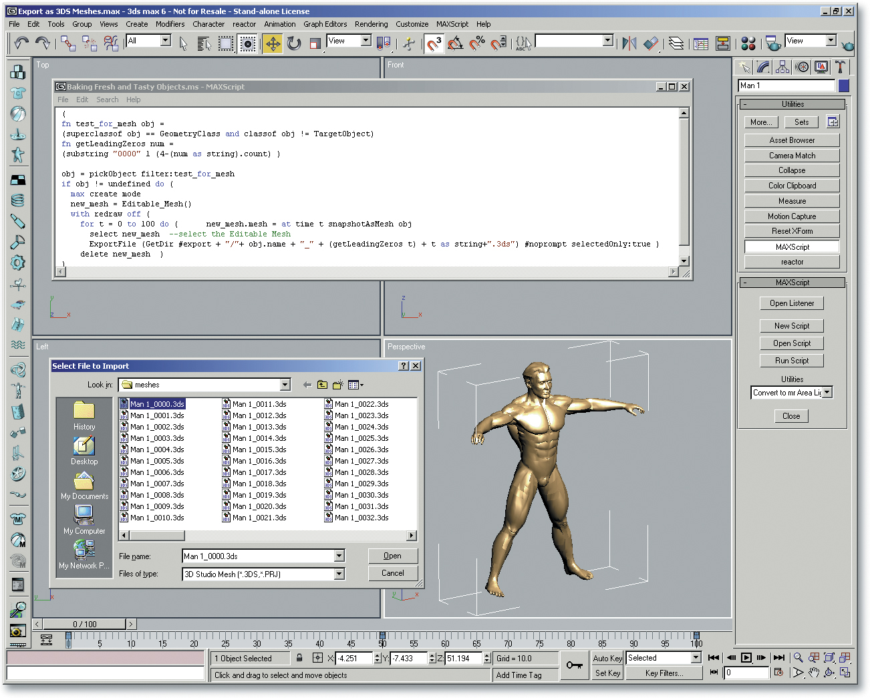Activate the Select and Move tool
This screenshot has width=870, height=698.
272,44
